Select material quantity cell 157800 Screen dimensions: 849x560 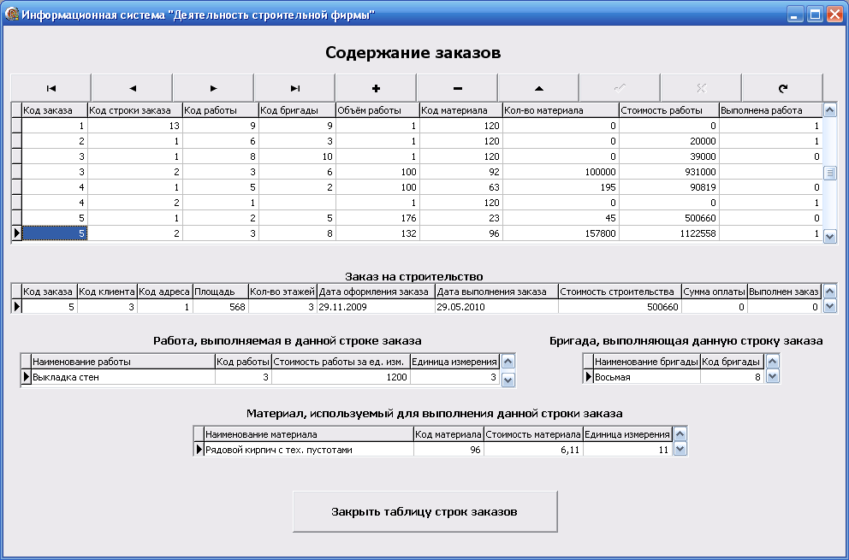[x=561, y=233]
